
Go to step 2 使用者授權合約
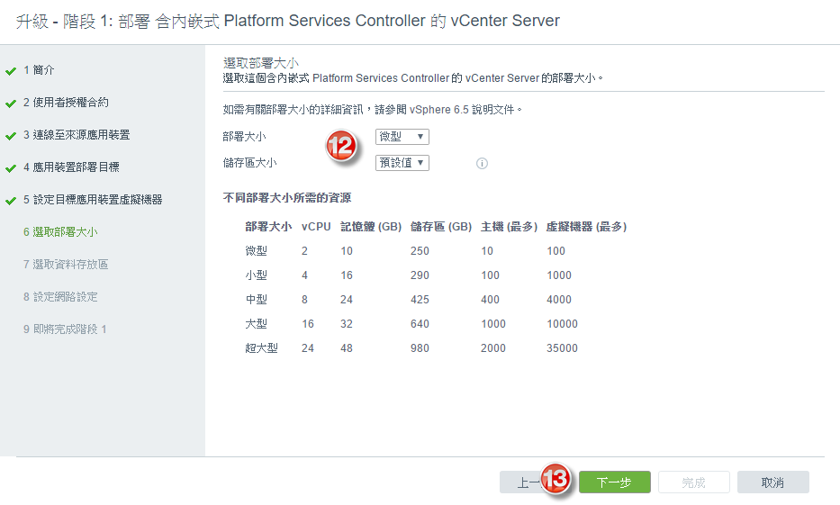coord(66,103)
